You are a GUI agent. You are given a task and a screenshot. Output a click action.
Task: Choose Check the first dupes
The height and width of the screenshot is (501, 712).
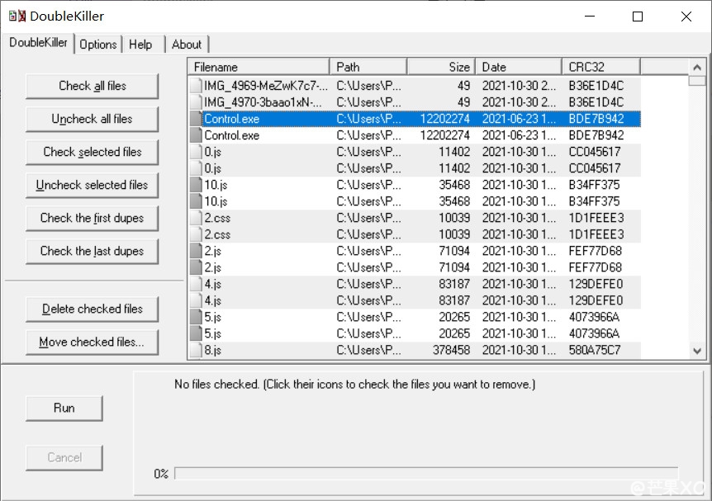point(93,218)
